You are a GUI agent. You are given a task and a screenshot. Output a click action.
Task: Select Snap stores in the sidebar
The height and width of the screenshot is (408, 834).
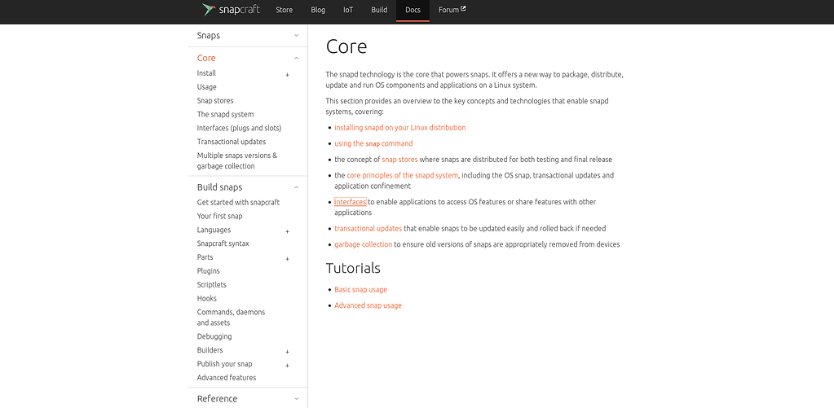click(x=215, y=101)
